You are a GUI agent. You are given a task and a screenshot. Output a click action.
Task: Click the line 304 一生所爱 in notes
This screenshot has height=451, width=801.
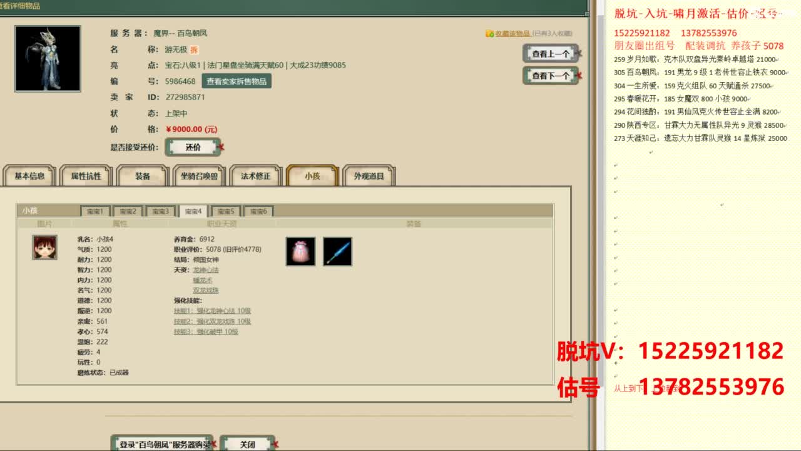click(693, 86)
